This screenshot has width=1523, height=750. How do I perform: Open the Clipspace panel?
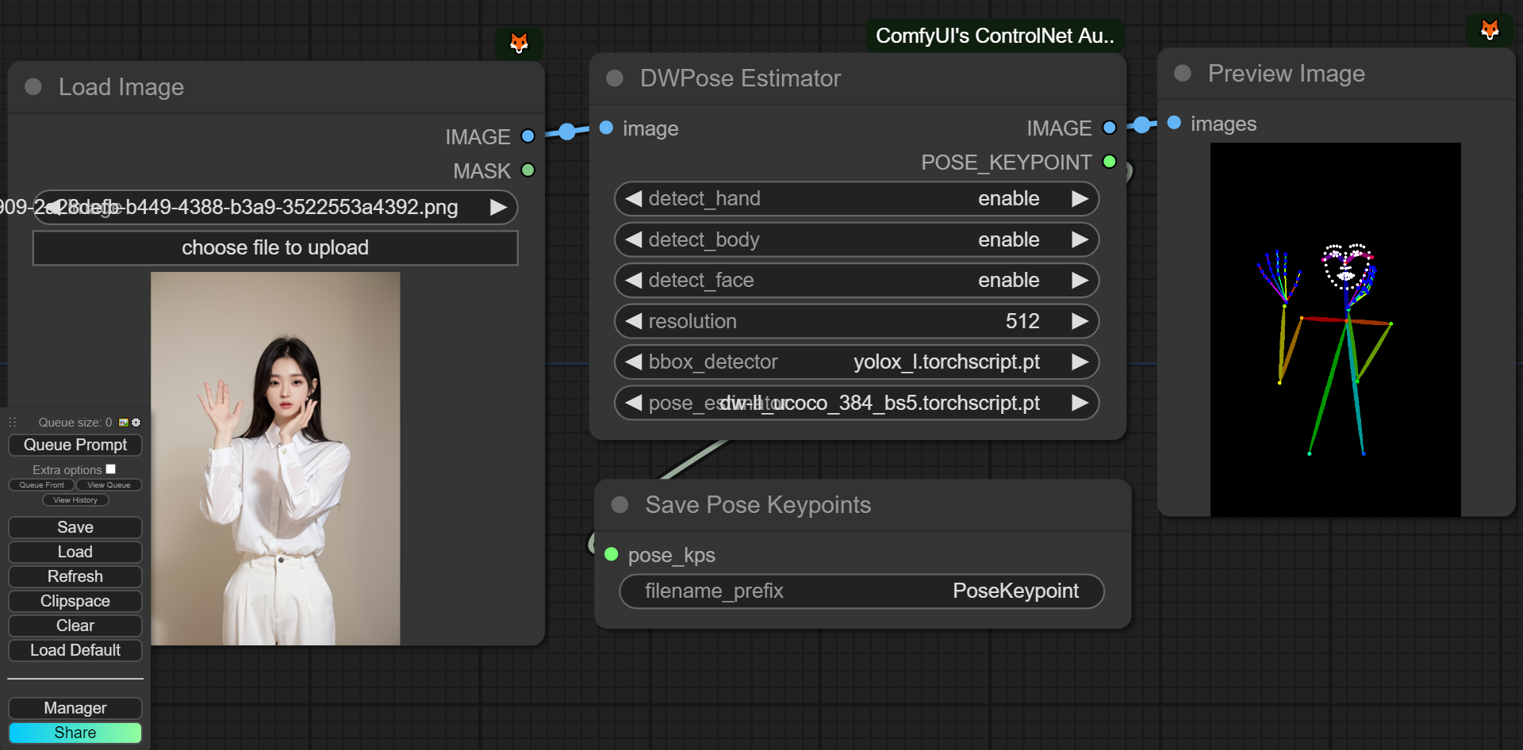(75, 601)
